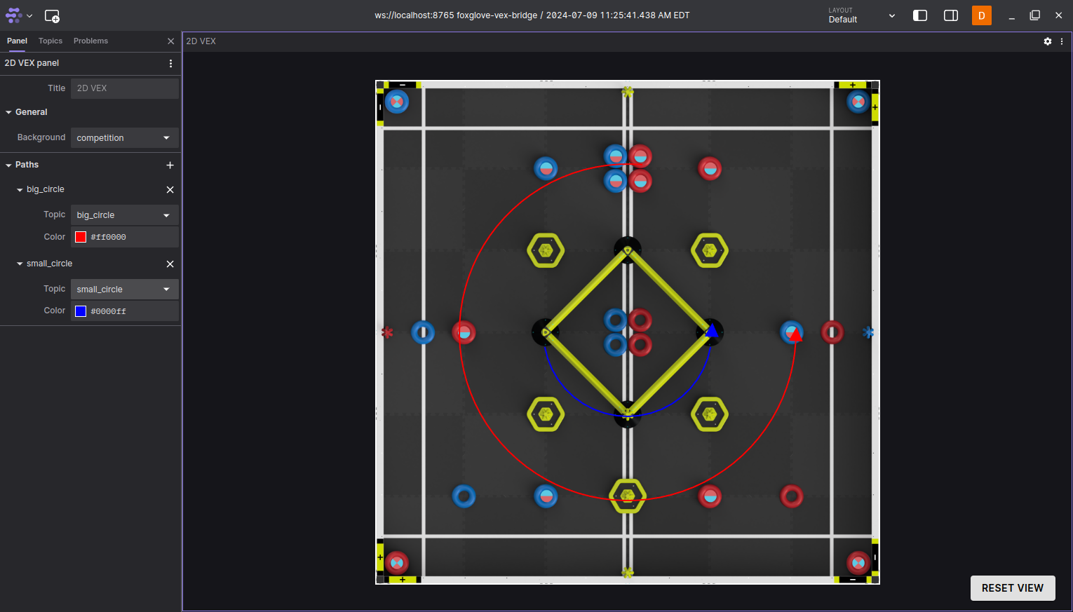The image size is (1073, 612).
Task: Add a new path with plus icon
Action: [x=170, y=165]
